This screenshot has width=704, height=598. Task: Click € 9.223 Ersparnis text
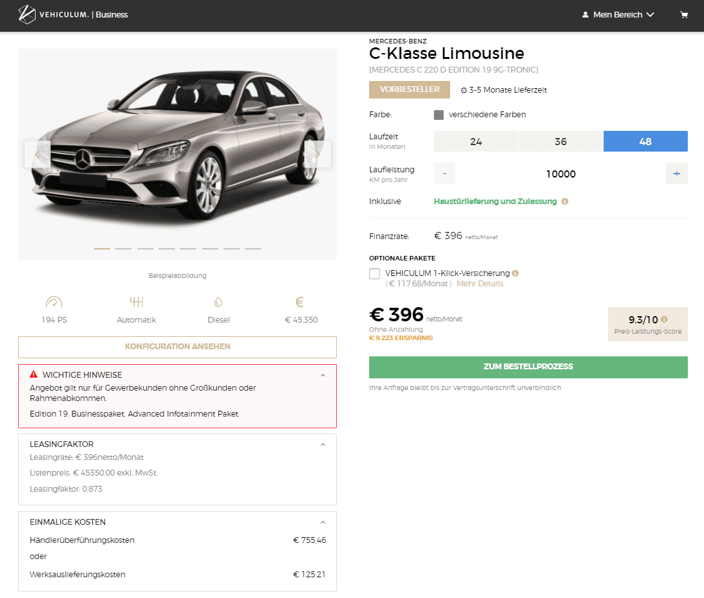point(401,338)
